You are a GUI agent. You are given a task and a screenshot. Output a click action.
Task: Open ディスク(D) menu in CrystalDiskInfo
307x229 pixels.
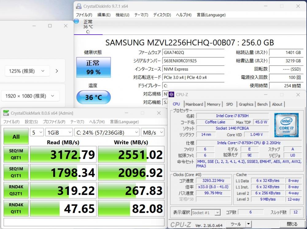pyautogui.click(x=162, y=15)
